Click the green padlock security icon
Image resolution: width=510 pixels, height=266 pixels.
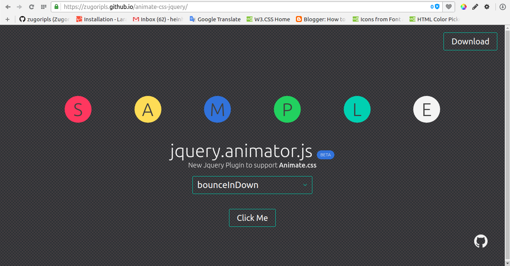(56, 7)
